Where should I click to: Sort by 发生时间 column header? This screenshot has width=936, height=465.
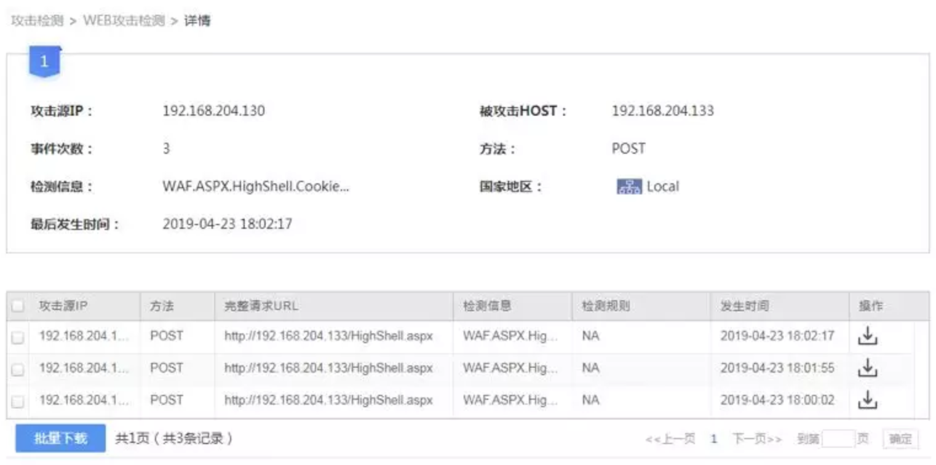[745, 306]
